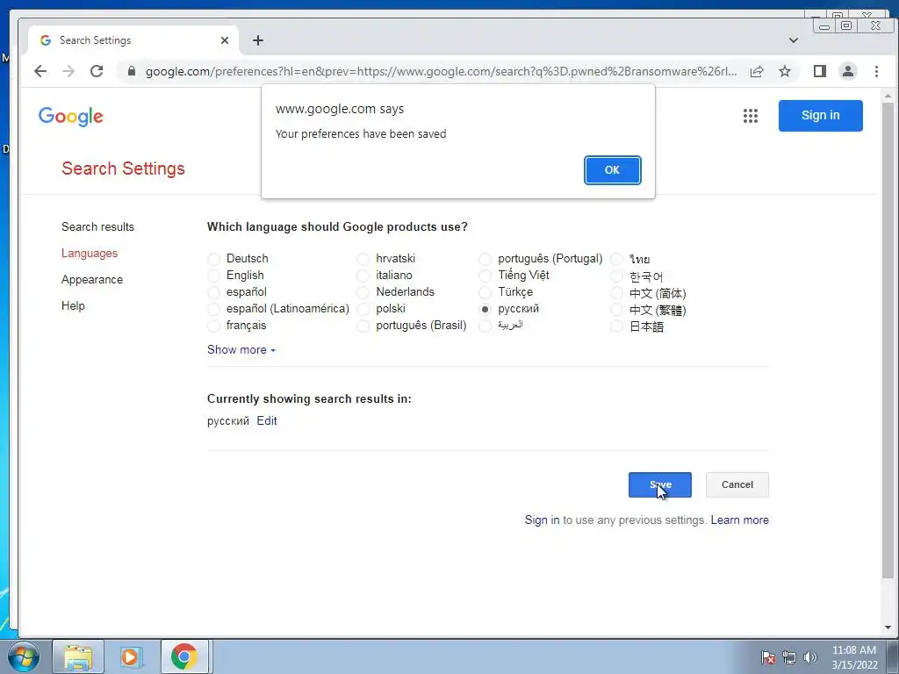Share this page via the share icon

756,71
